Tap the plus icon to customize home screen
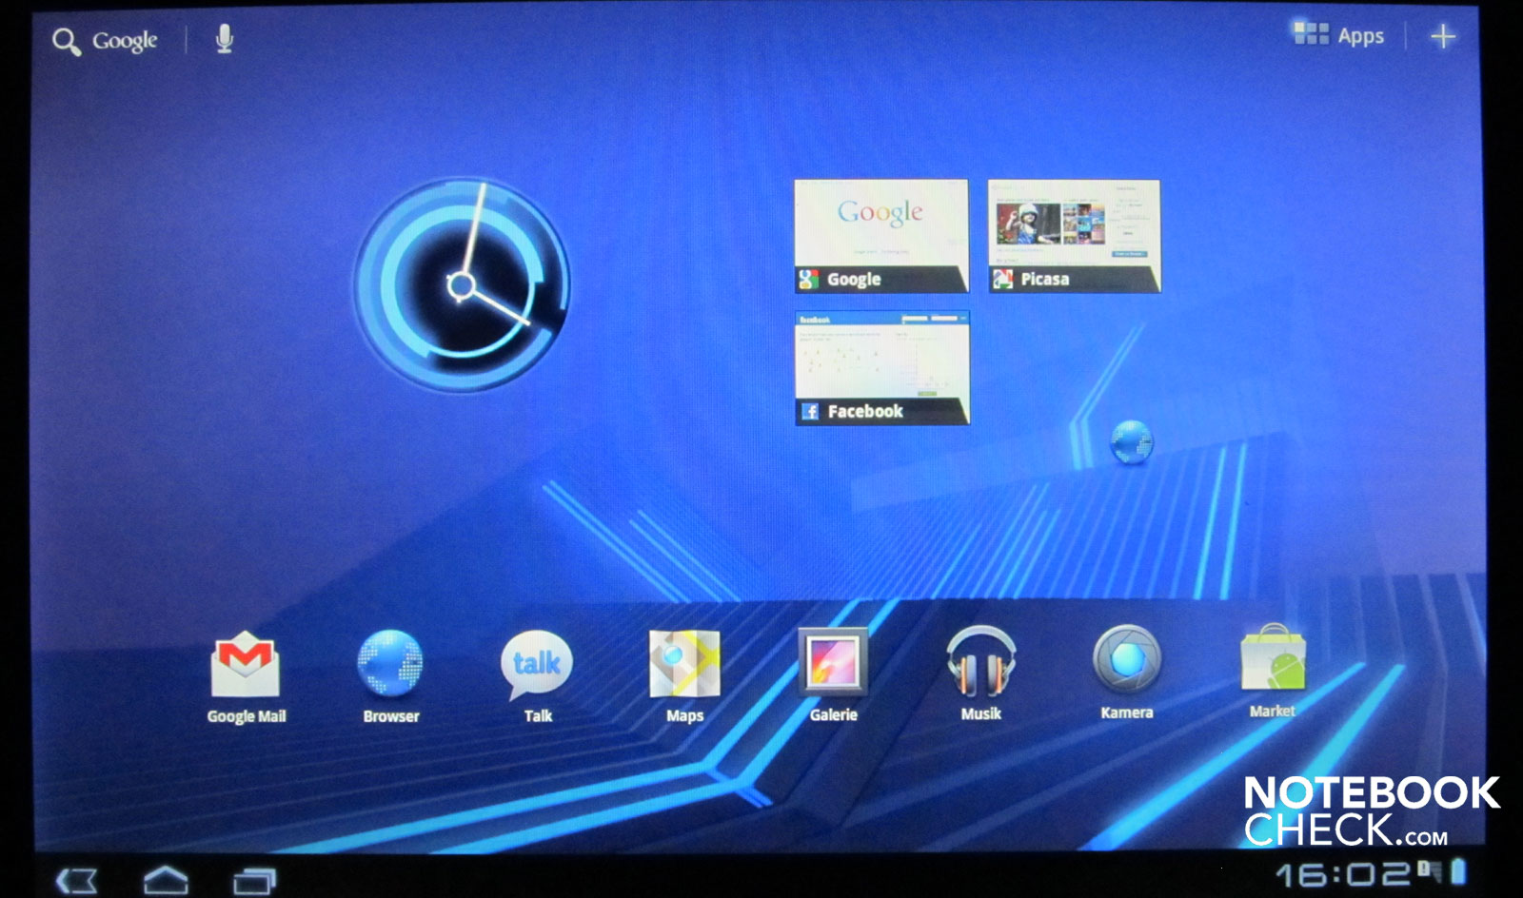 tap(1443, 36)
